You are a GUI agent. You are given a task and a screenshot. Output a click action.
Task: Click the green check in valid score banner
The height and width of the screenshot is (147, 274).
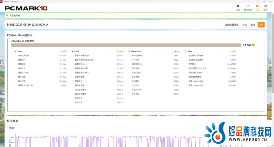pyautogui.click(x=7, y=15)
